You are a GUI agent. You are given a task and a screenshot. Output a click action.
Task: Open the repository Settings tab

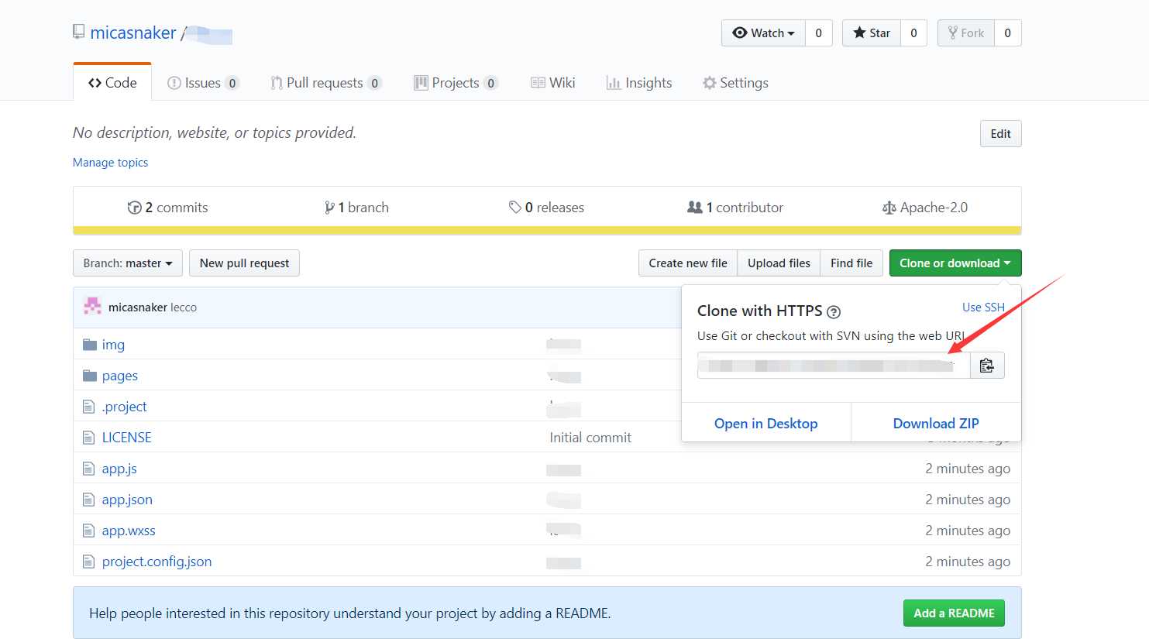coord(735,83)
